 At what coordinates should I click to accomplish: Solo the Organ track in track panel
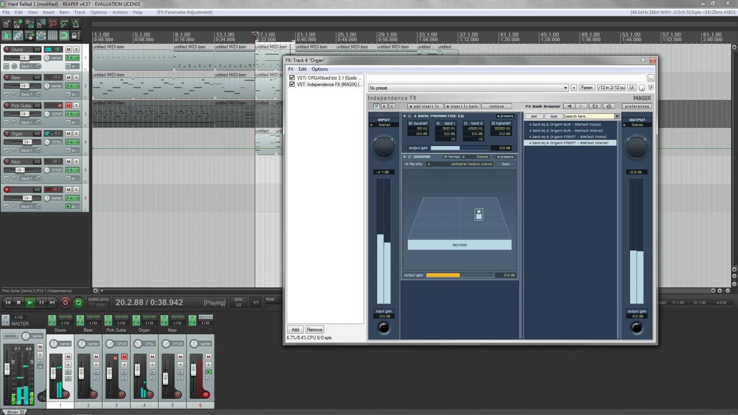pos(76,134)
